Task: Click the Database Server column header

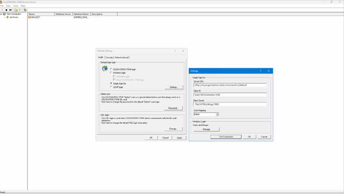Action: point(63,14)
